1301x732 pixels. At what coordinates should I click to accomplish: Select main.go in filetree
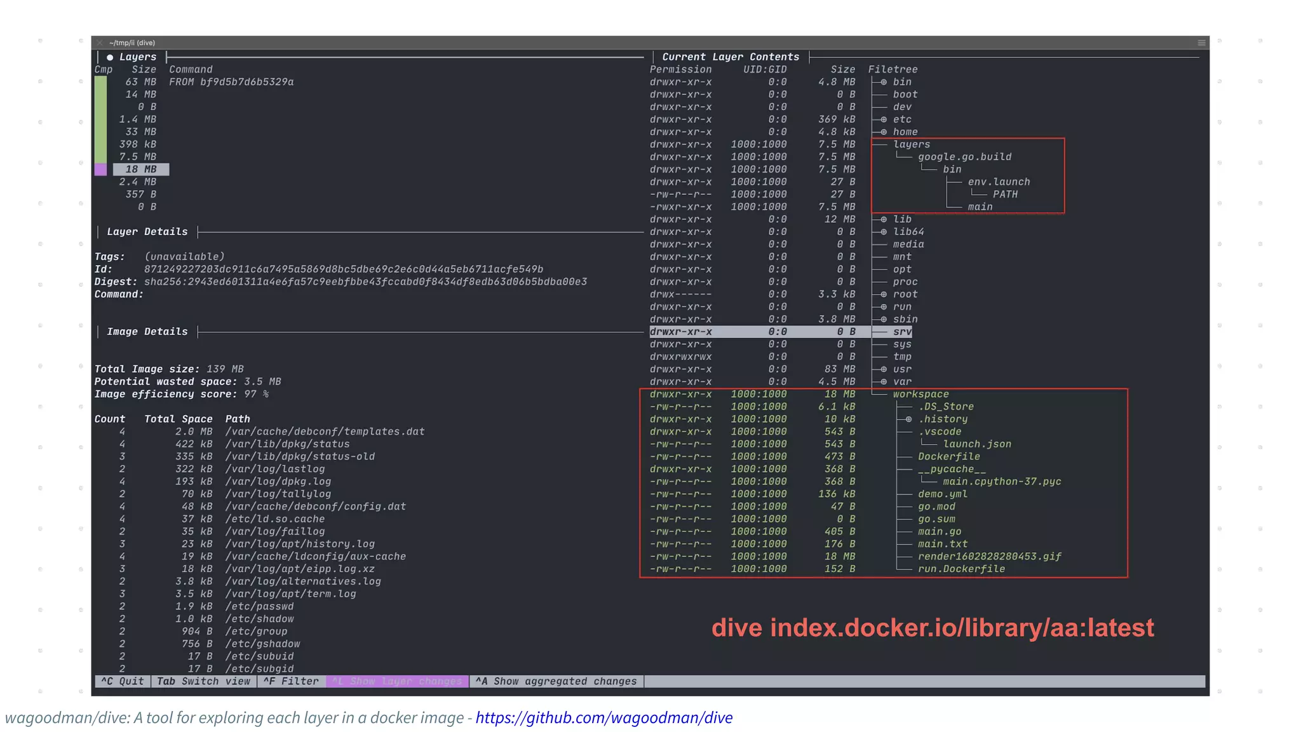pyautogui.click(x=940, y=532)
